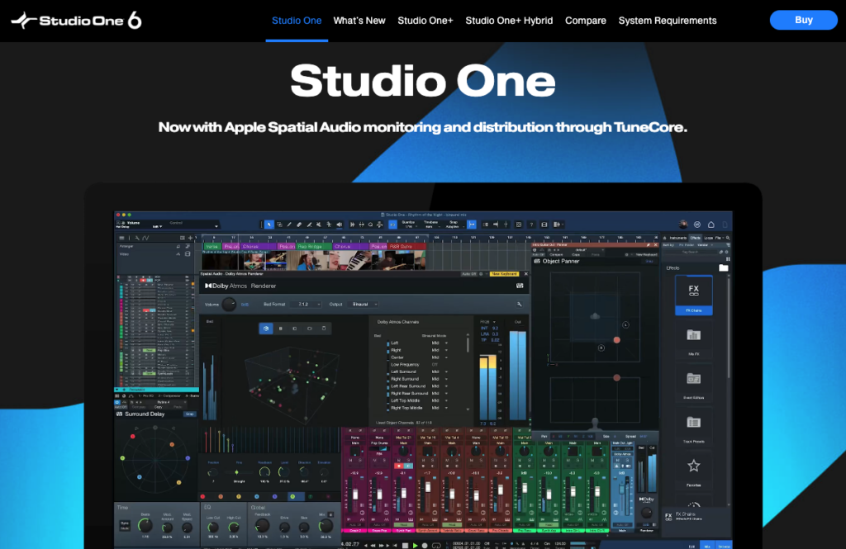Click the browser home icon
Viewport: 846px width, 549px height.
tap(664, 238)
